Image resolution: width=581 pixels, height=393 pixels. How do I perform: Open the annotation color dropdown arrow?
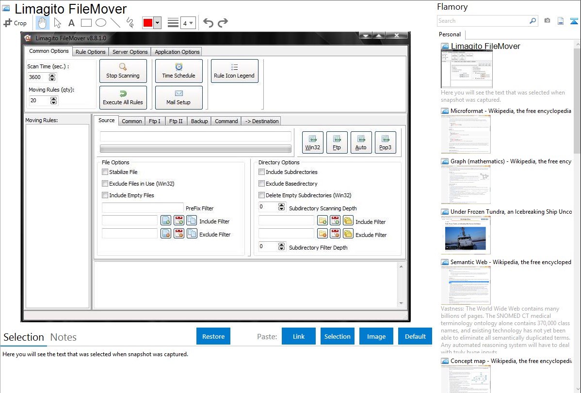point(157,23)
